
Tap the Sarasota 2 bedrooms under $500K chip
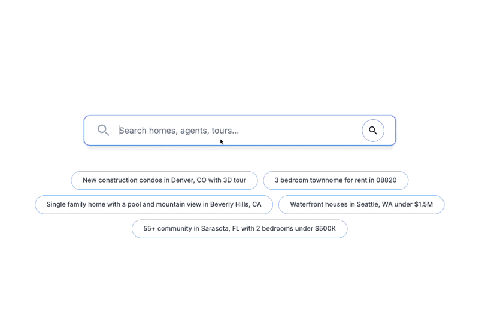click(x=239, y=229)
